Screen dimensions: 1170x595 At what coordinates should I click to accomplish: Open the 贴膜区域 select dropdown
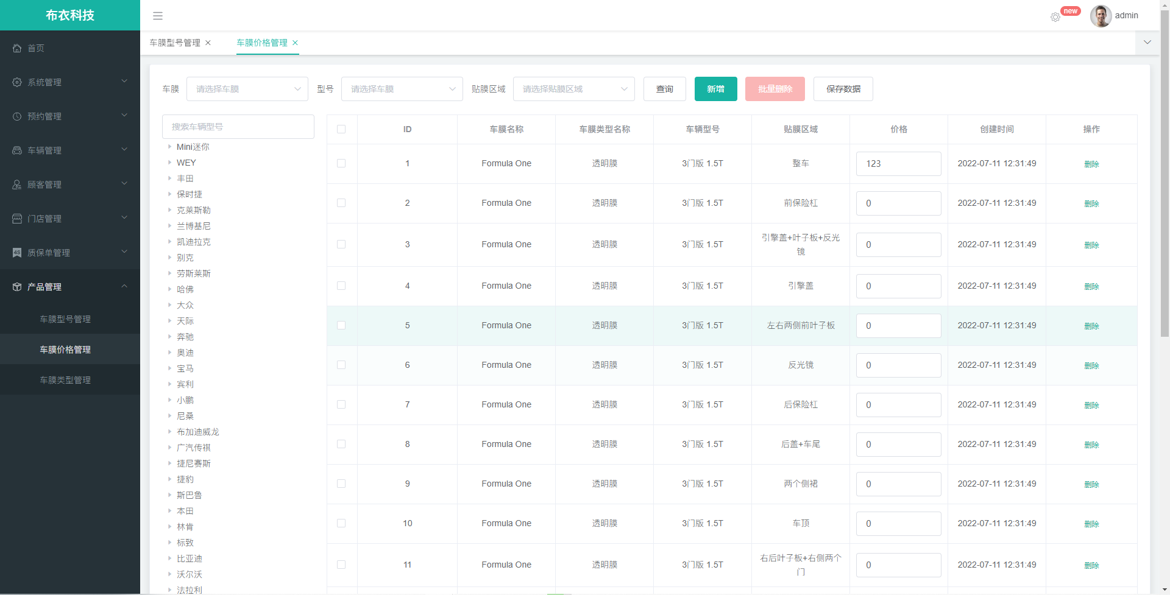point(574,89)
